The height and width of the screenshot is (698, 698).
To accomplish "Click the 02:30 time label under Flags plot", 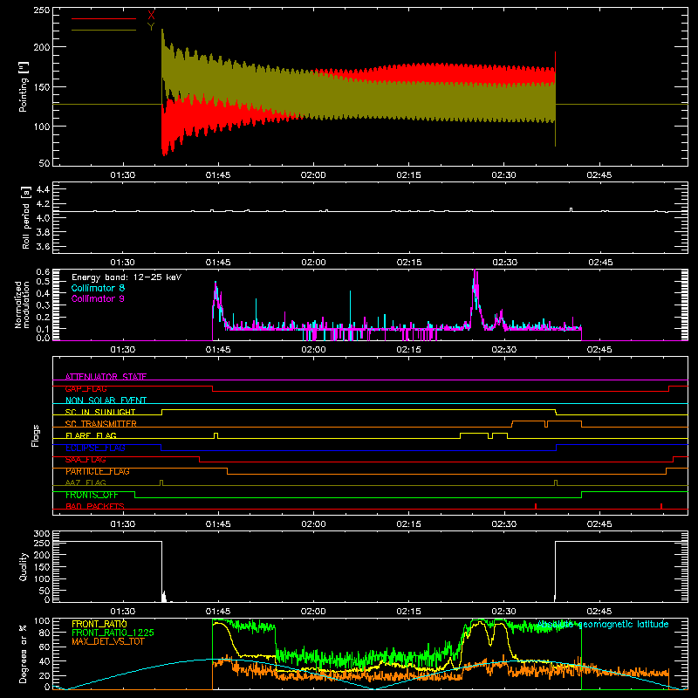I will [x=504, y=524].
